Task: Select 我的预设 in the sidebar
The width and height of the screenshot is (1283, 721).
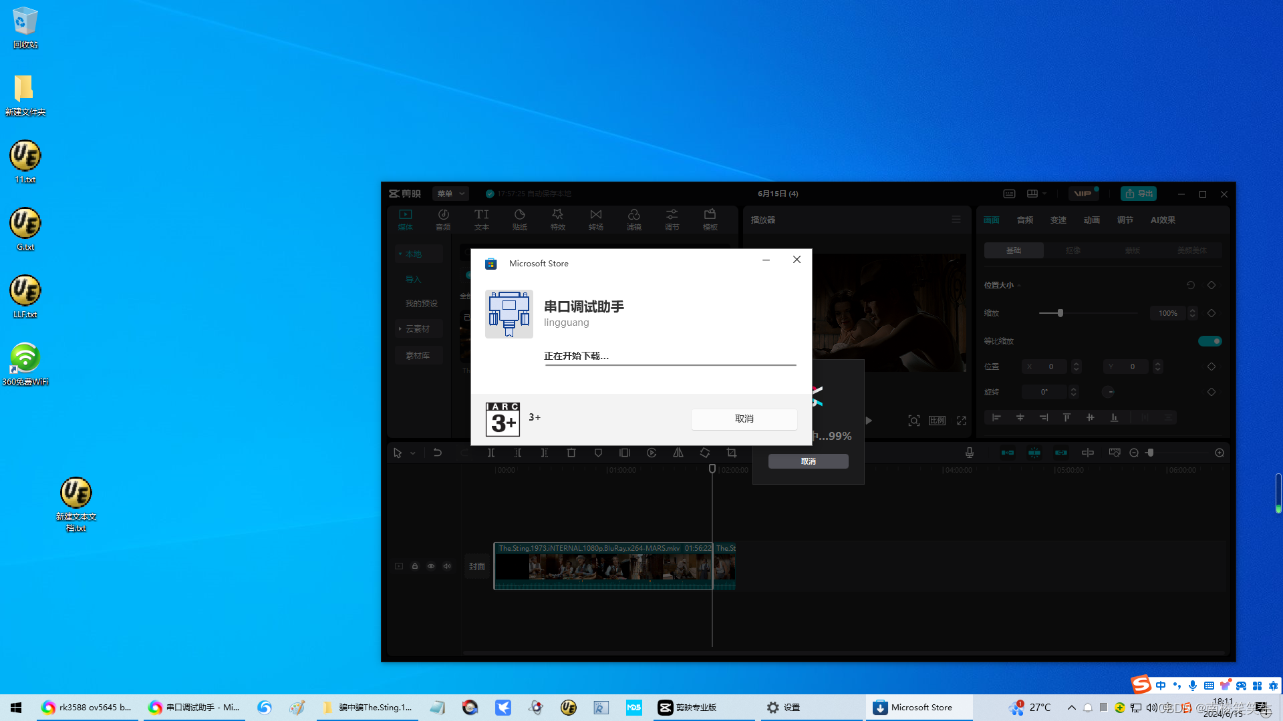Action: [422, 303]
